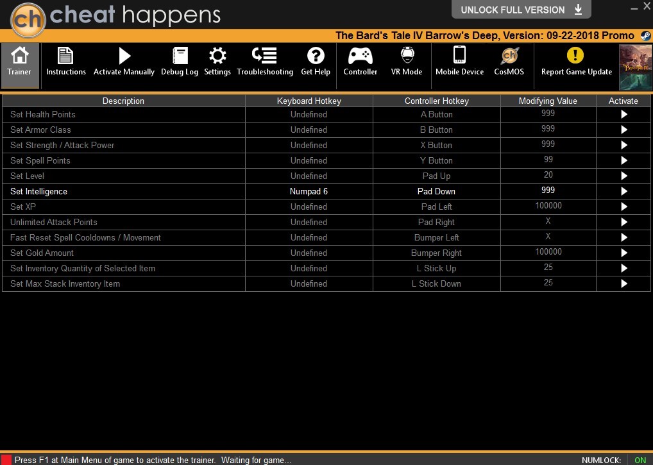The width and height of the screenshot is (653, 465).
Task: Click the red status indicator square
Action: 6,460
